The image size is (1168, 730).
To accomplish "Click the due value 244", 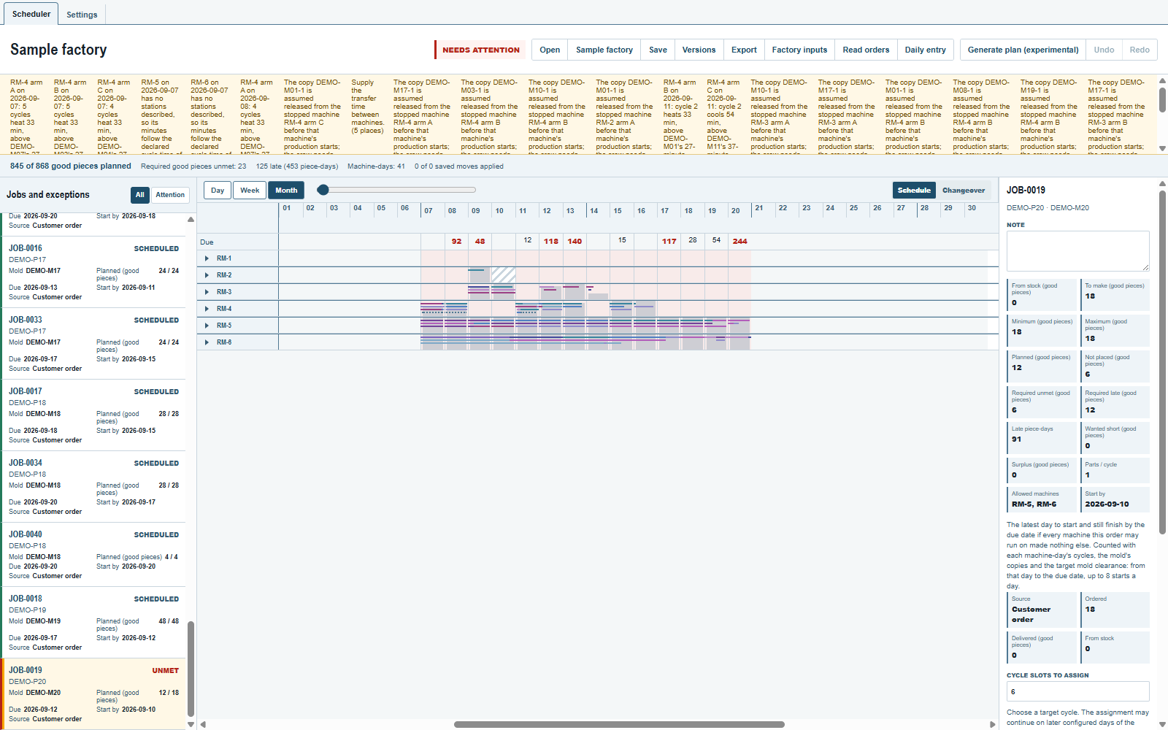I will tap(739, 241).
